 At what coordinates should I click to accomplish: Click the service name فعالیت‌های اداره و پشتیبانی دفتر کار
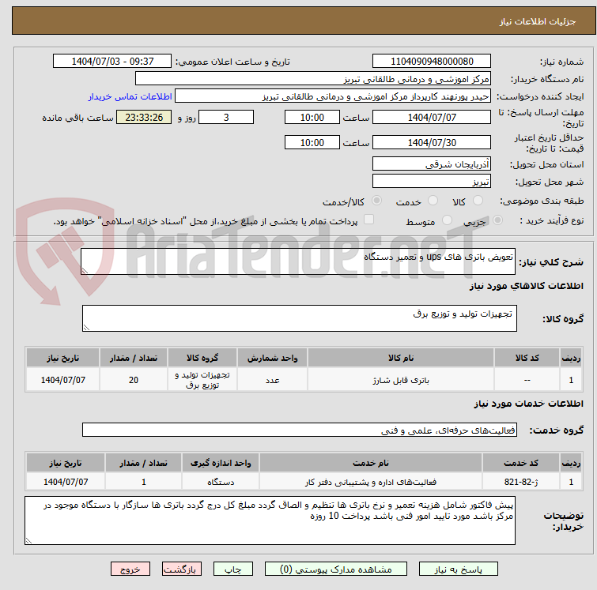(371, 482)
